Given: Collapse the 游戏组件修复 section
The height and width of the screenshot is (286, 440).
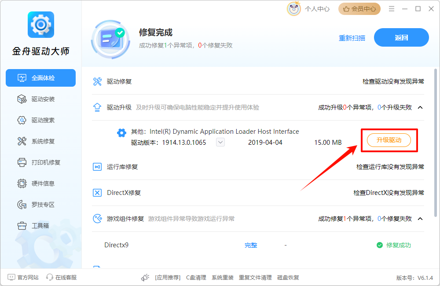Looking at the screenshot, I should click(420, 219).
